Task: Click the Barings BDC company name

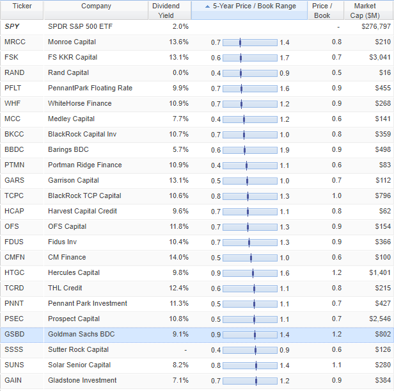Action: (68, 149)
